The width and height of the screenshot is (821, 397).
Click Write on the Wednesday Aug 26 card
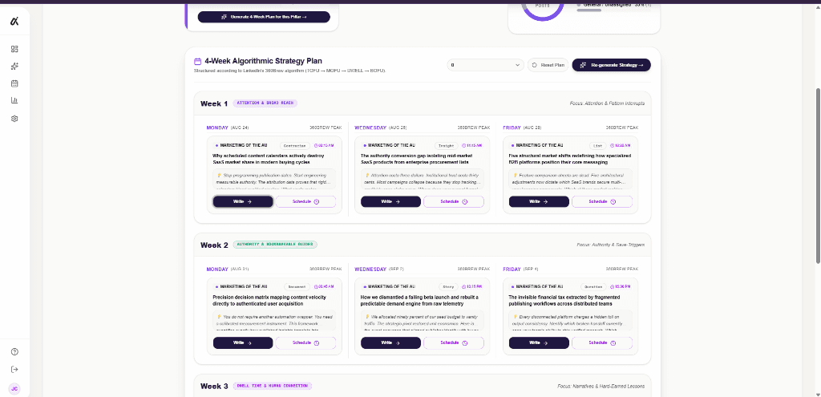point(390,201)
